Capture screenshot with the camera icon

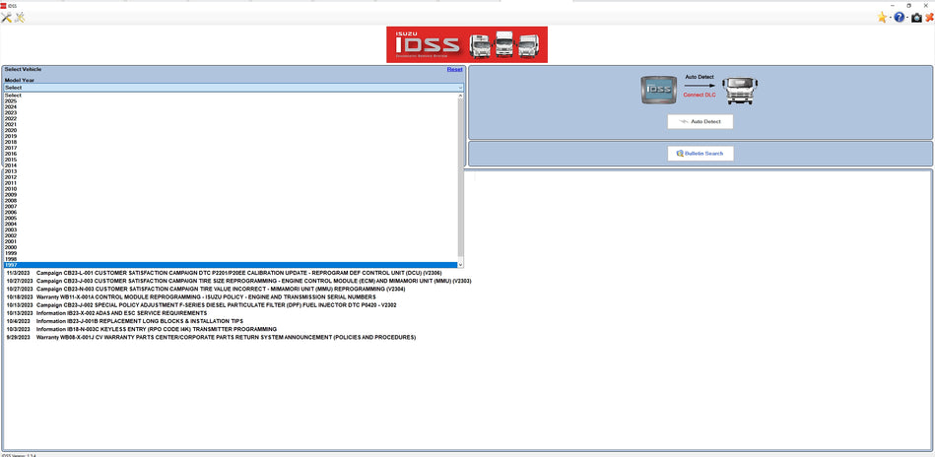915,18
